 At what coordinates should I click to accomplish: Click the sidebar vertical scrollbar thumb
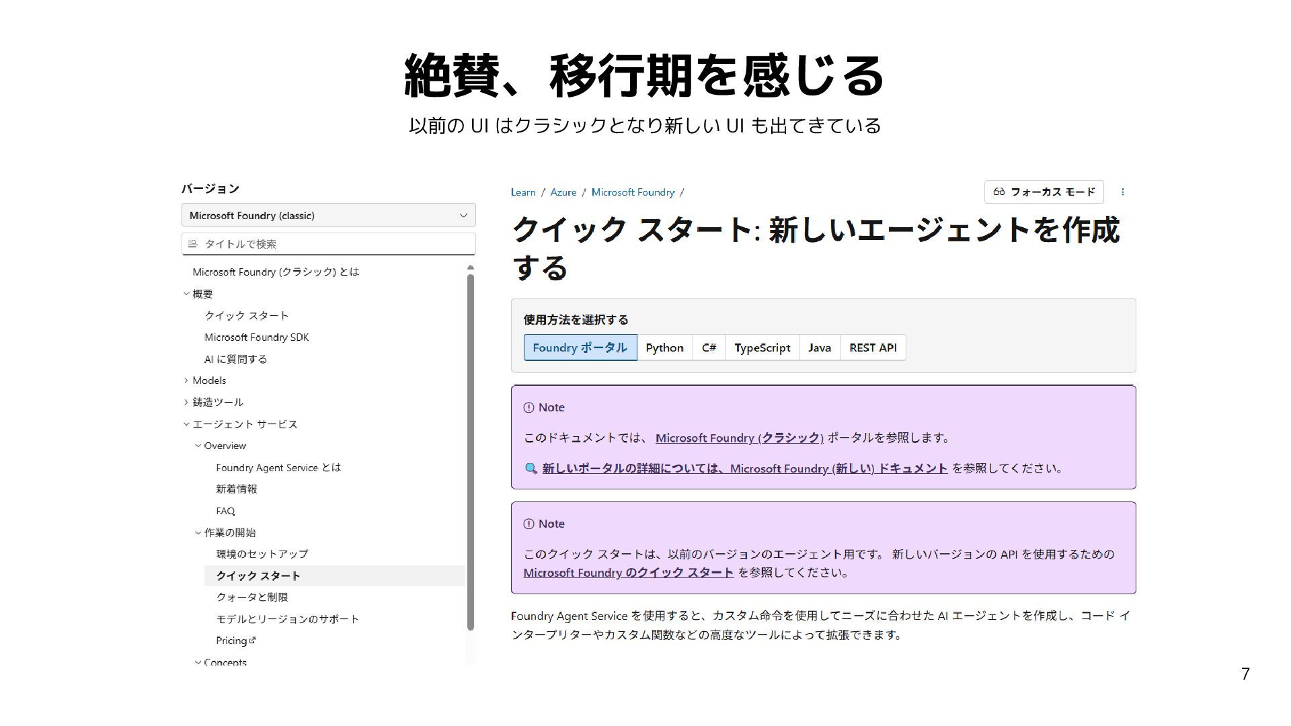[x=471, y=450]
